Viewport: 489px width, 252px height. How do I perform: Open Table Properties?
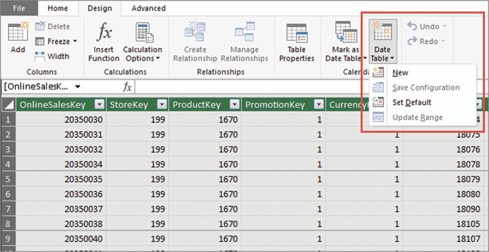click(297, 43)
